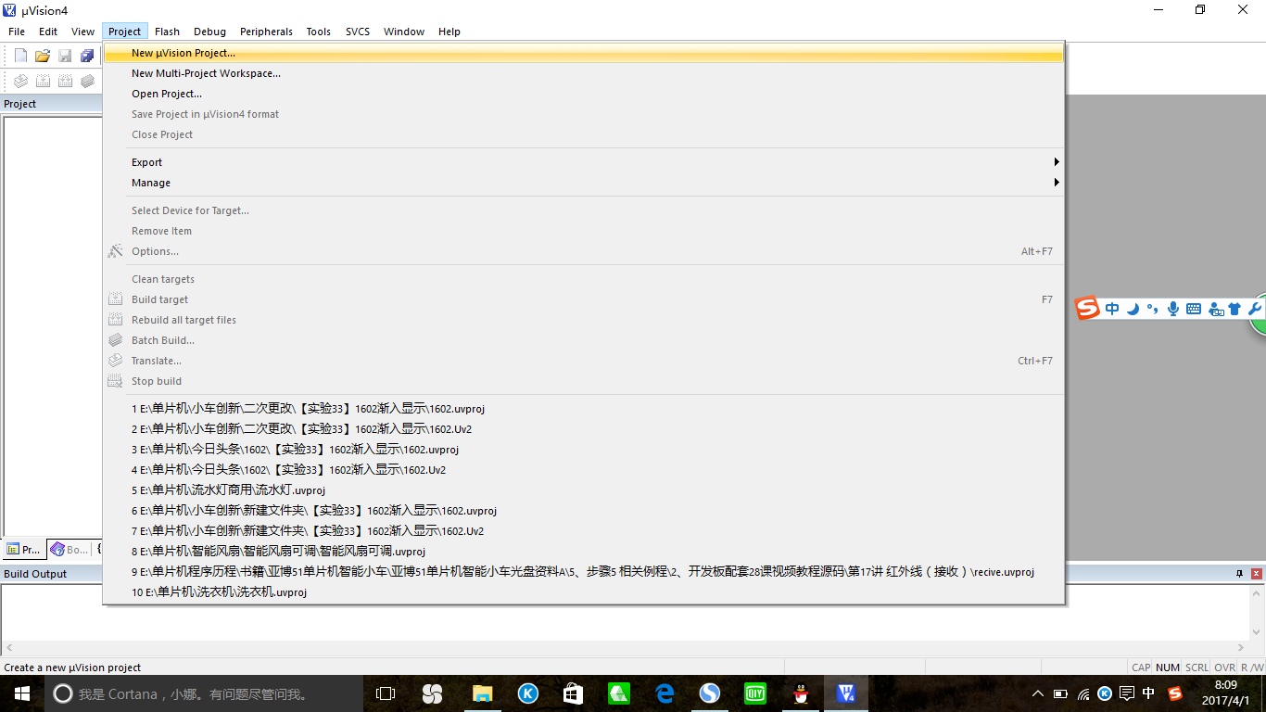This screenshot has width=1266, height=712.
Task: Click the microphone voice input icon
Action: [x=1173, y=309]
